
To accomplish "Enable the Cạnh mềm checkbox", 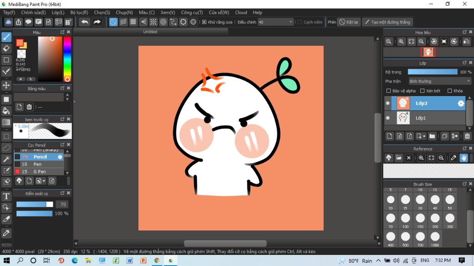I will [x=300, y=22].
